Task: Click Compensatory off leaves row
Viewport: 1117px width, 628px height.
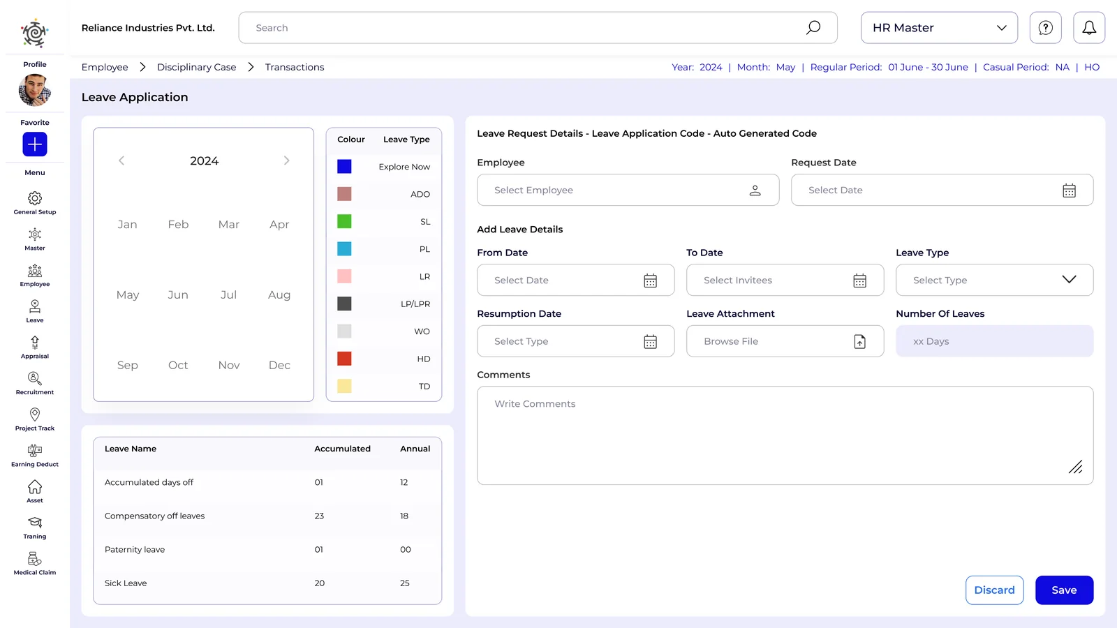Action: [x=267, y=516]
